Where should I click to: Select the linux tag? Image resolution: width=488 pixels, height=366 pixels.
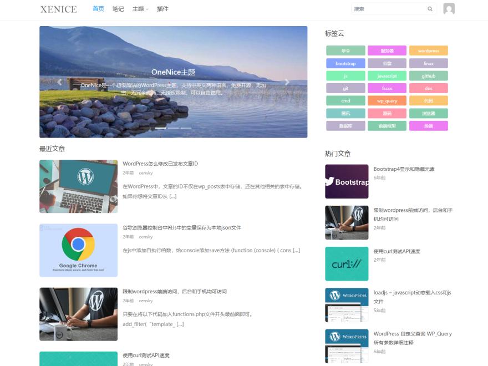coord(428,63)
